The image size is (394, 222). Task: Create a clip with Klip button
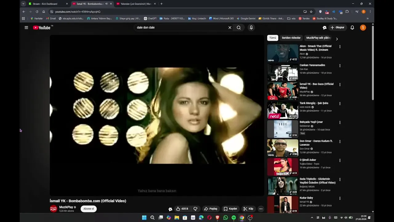(x=248, y=209)
